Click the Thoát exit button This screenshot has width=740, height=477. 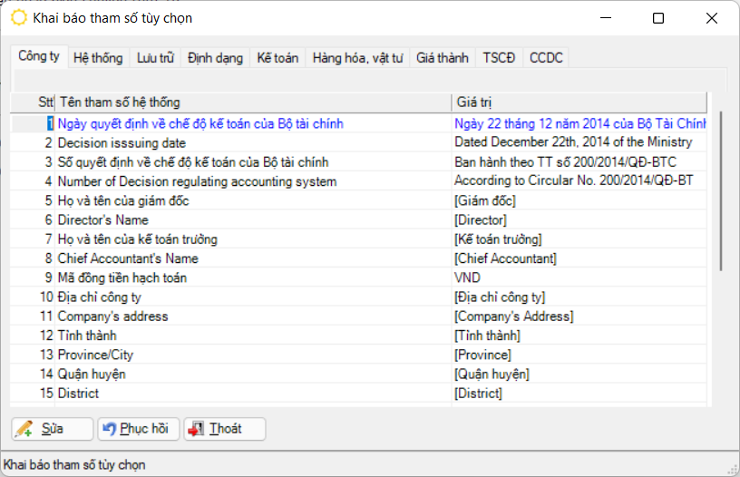(x=224, y=429)
